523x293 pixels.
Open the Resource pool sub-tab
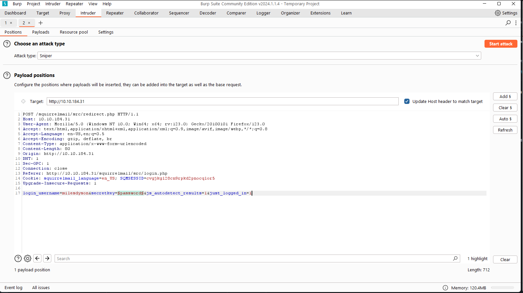(74, 32)
